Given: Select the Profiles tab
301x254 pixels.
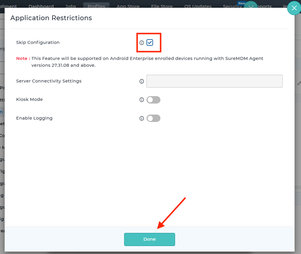Looking at the screenshot, I should coord(96,6).
